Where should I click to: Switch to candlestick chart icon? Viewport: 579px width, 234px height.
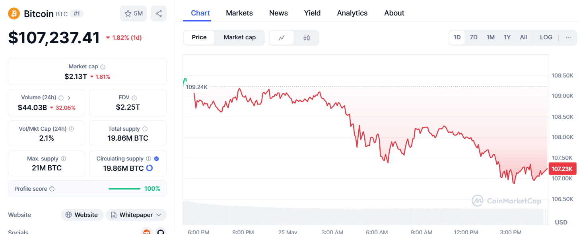click(x=306, y=38)
